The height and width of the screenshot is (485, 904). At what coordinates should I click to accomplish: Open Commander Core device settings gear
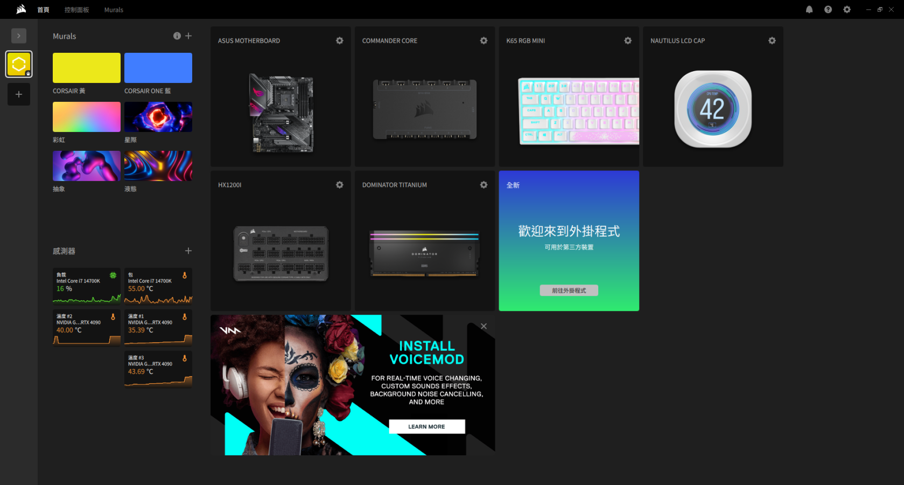pos(483,40)
